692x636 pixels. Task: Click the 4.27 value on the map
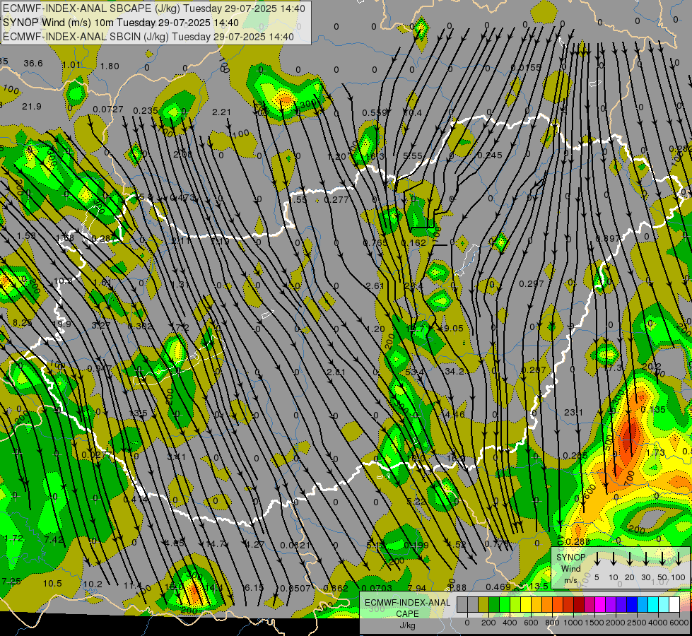click(x=254, y=545)
